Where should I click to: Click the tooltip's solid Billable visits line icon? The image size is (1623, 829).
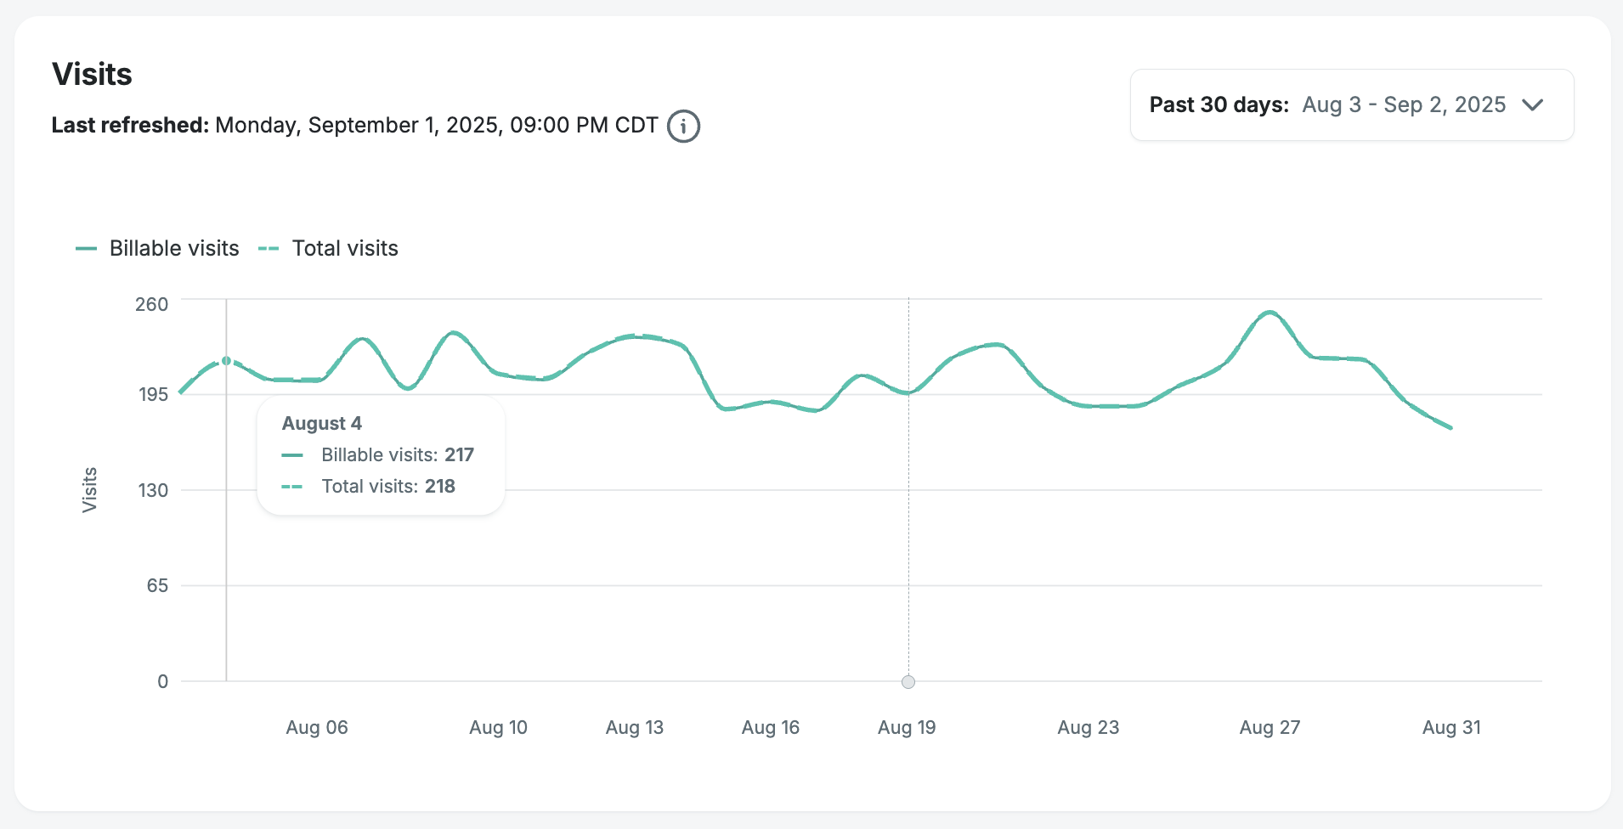292,455
